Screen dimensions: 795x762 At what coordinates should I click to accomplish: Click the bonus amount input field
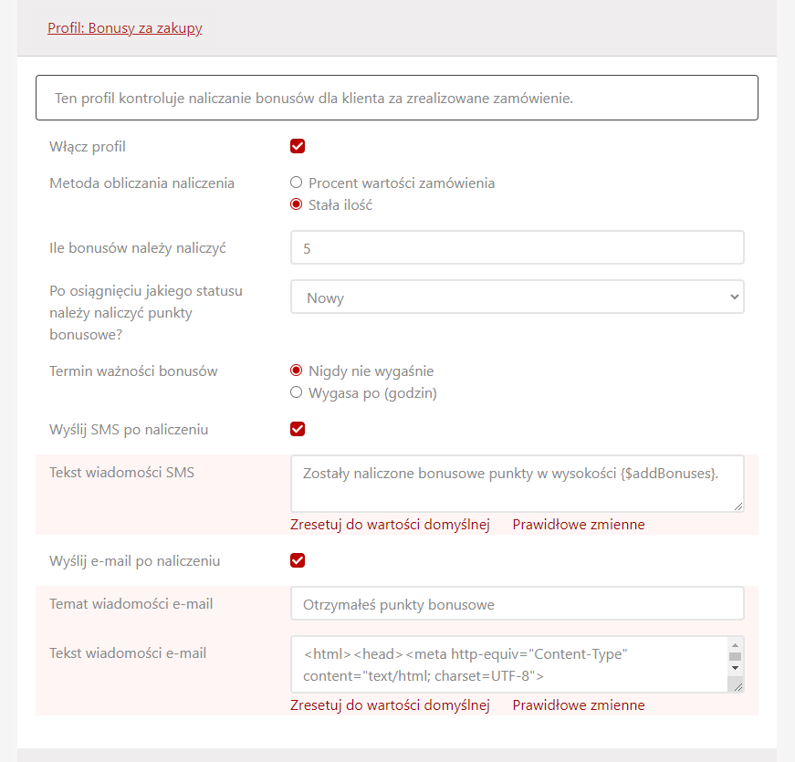[x=517, y=247]
